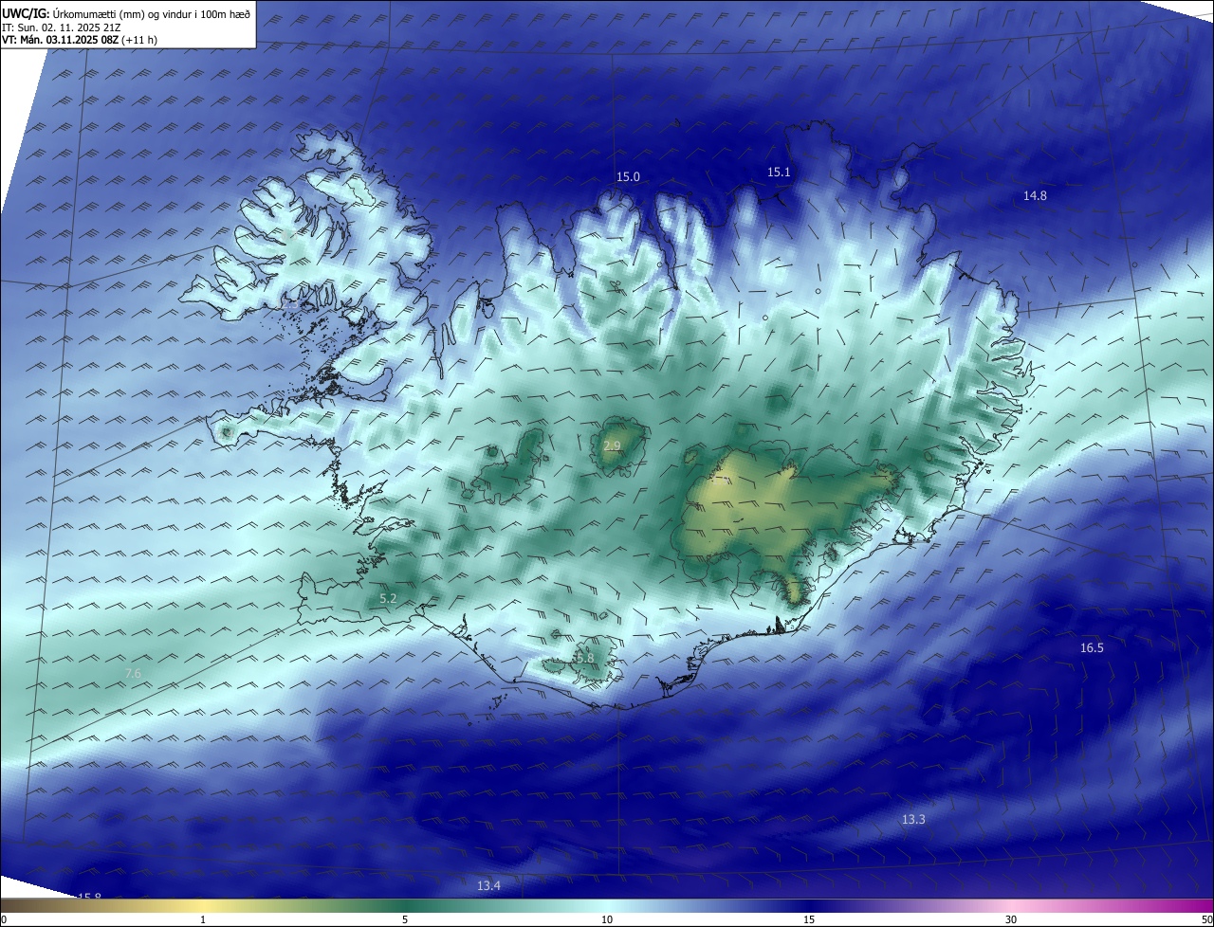Click the colour scale tick label 10

tap(607, 919)
